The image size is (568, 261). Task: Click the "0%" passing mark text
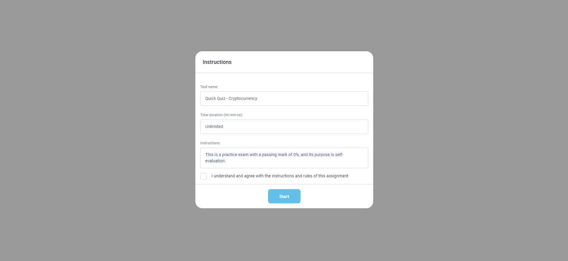(x=296, y=155)
